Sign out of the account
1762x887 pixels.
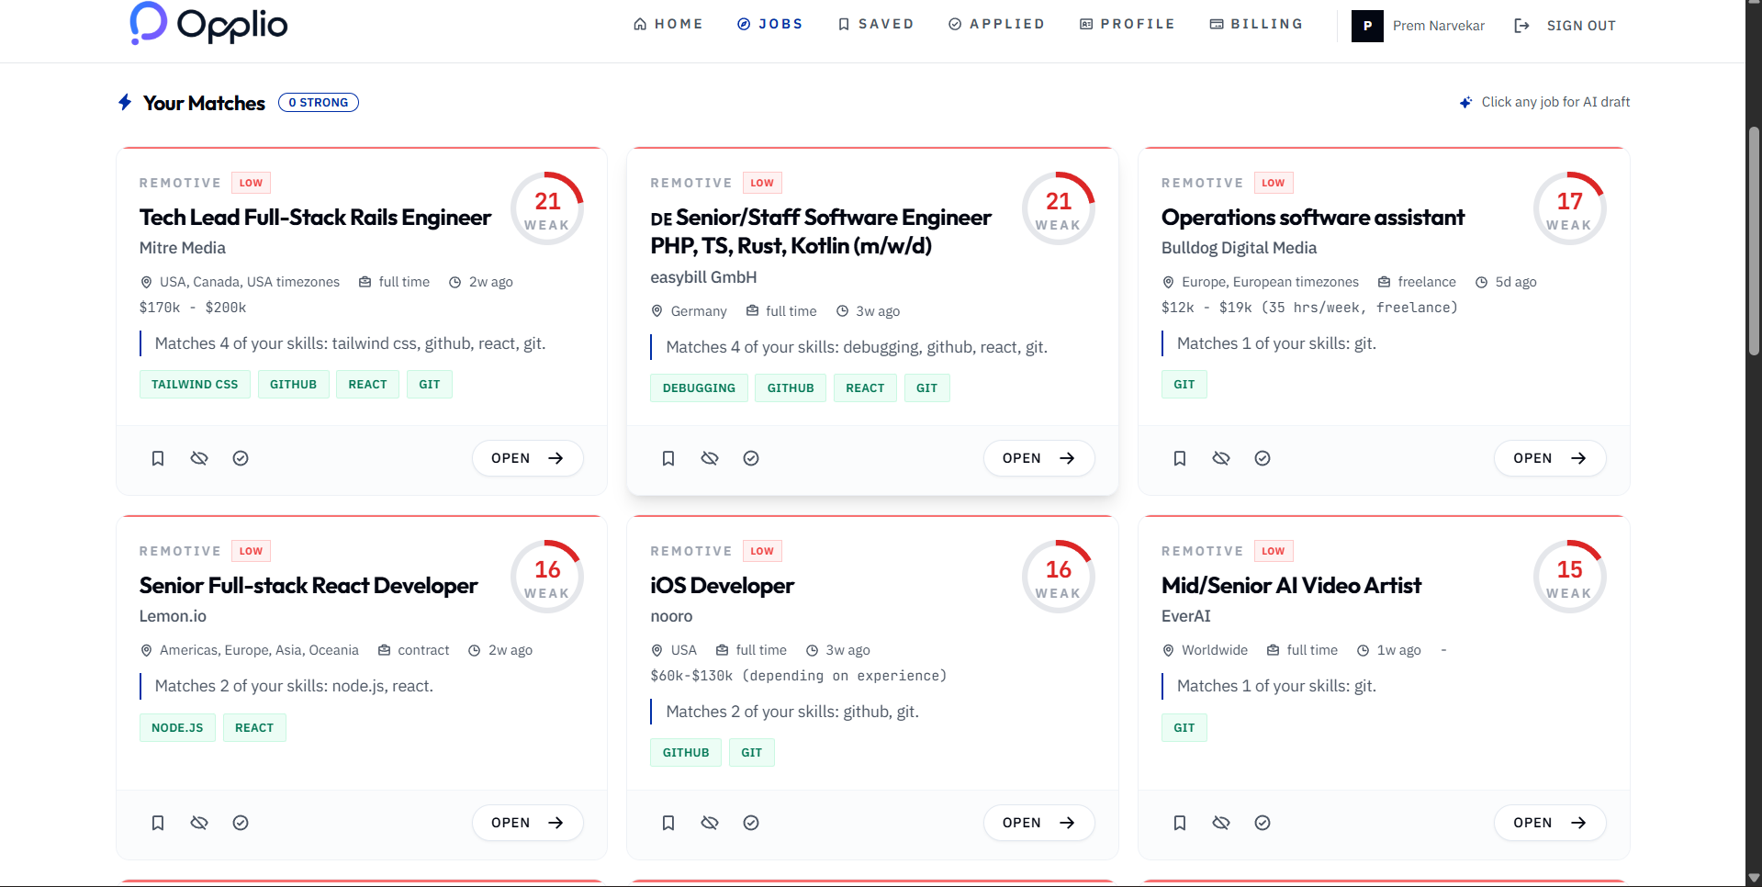pyautogui.click(x=1565, y=26)
